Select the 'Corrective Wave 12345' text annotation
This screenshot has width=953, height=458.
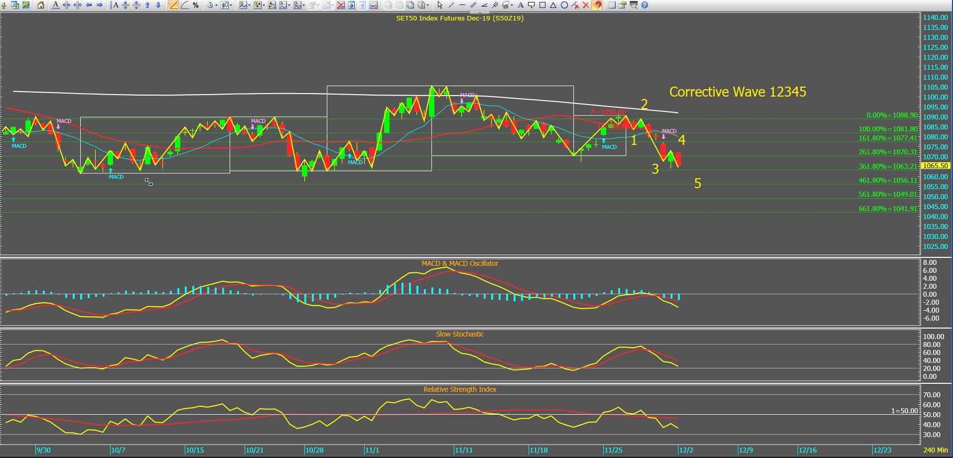tap(737, 92)
